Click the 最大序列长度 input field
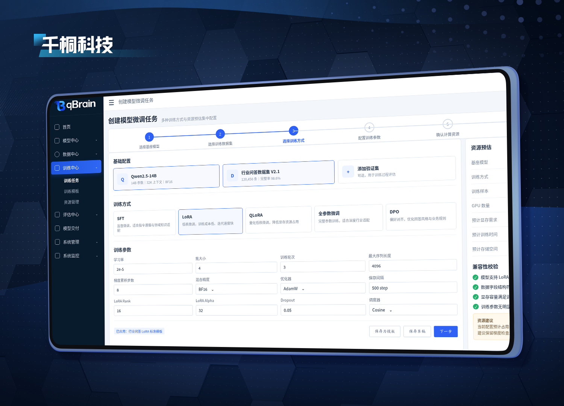Viewport: 564px width, 406px height. (413, 265)
